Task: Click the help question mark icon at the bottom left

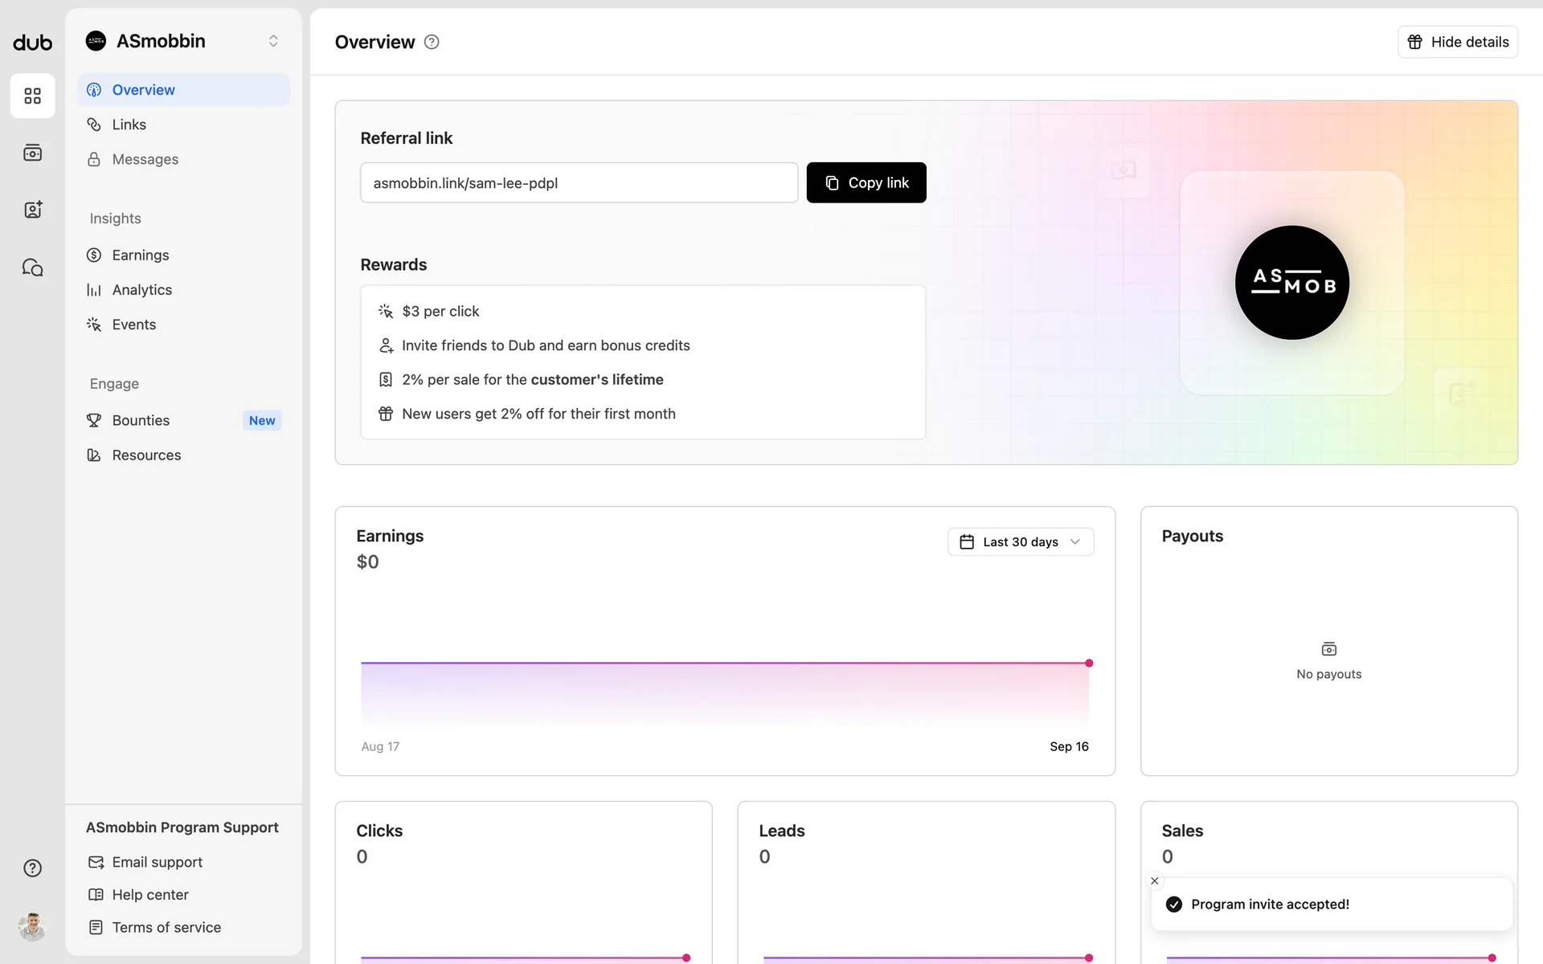Action: point(32,868)
